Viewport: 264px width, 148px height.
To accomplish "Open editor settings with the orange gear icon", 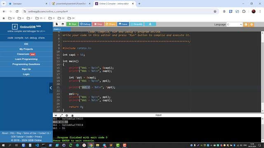I will click(252, 25).
